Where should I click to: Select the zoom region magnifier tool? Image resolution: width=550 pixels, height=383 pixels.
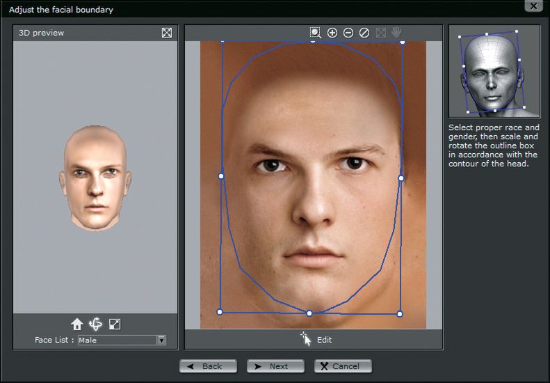pos(316,33)
